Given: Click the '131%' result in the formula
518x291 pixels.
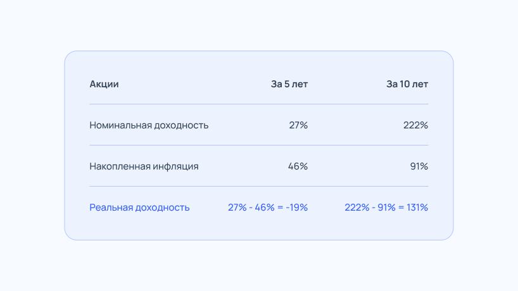Looking at the screenshot, I should tap(417, 207).
